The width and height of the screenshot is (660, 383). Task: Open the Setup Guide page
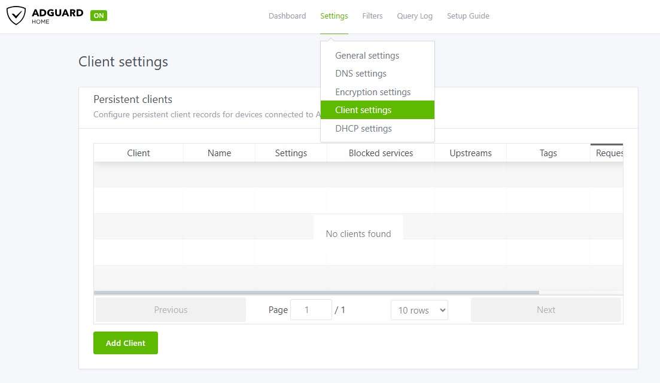click(468, 16)
